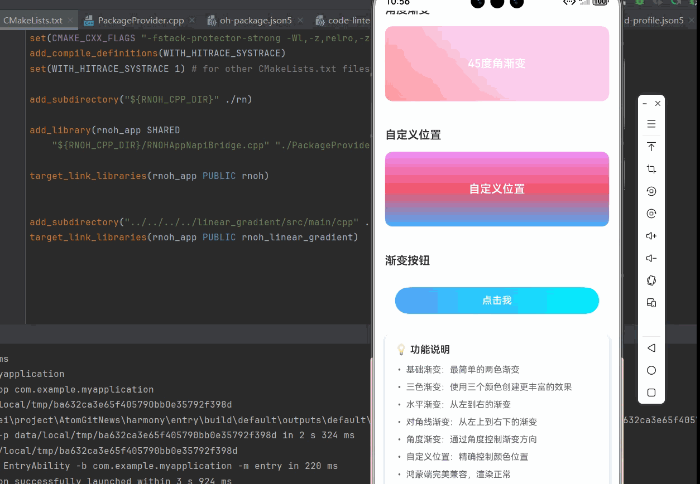Close the CMakeLists.txt tab

click(70, 20)
